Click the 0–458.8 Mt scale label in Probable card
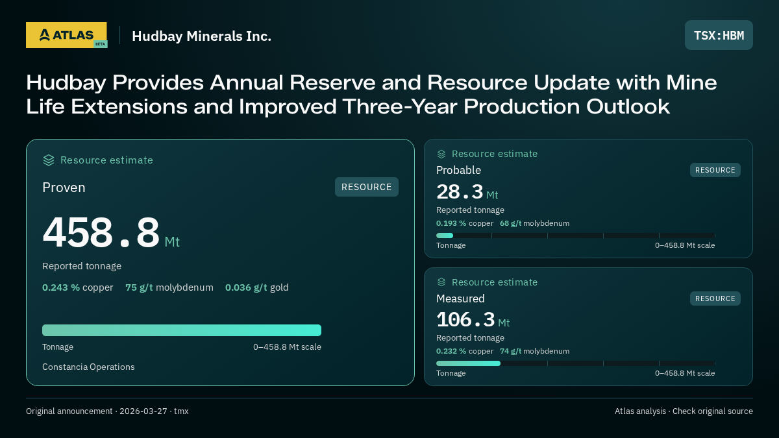The width and height of the screenshot is (779, 438). [685, 245]
